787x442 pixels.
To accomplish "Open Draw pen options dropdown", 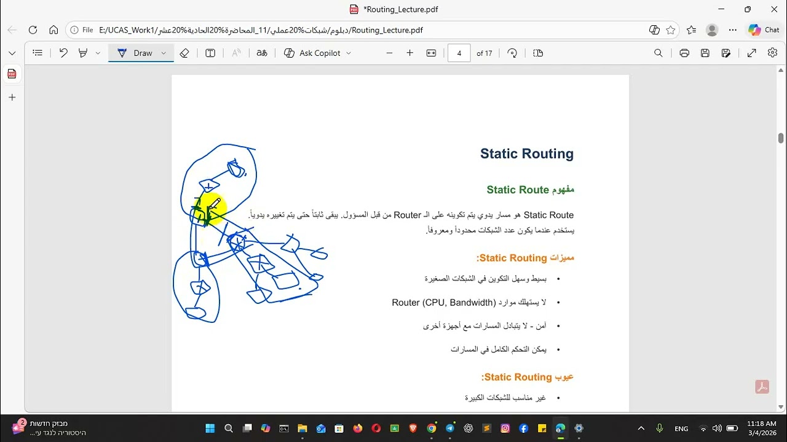I will coord(164,53).
